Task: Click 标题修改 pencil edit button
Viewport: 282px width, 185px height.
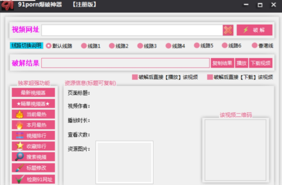Action: coord(33,168)
